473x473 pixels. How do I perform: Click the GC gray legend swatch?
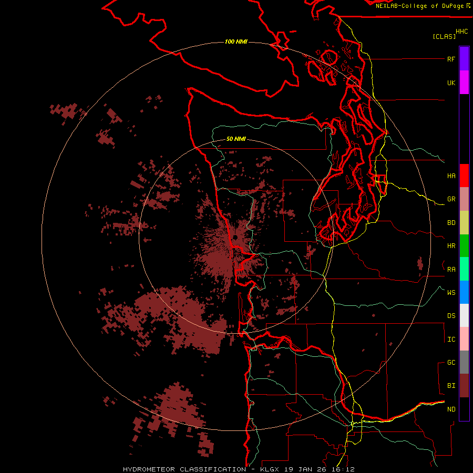[x=464, y=362]
